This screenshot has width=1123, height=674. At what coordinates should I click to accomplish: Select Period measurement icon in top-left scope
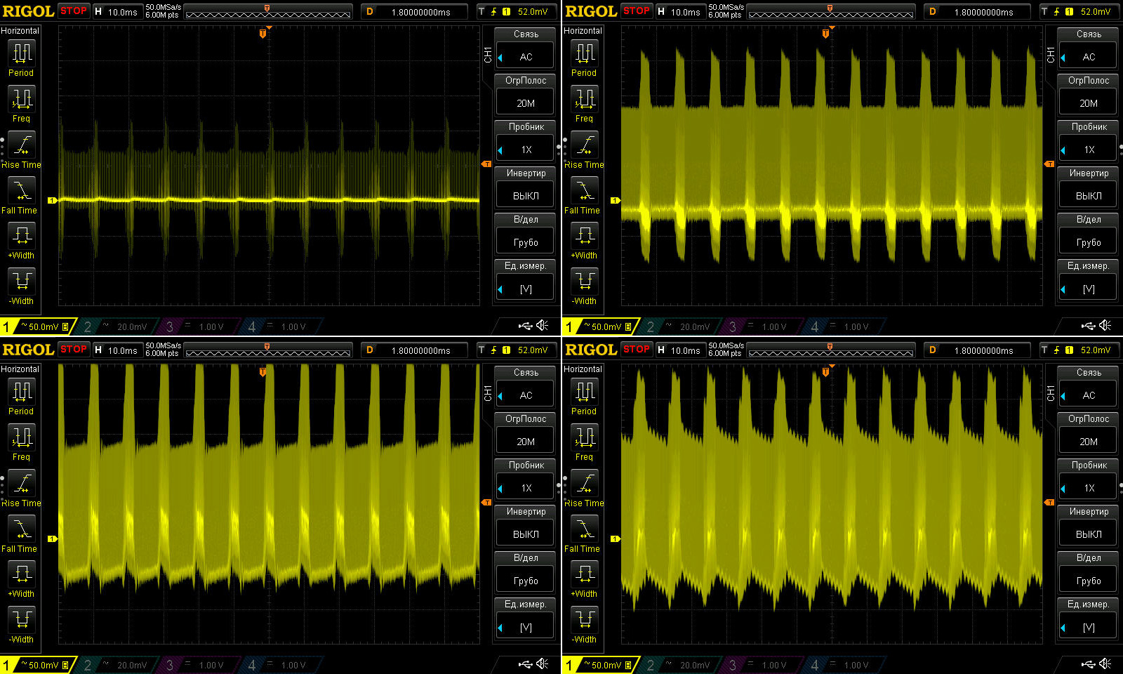click(21, 53)
